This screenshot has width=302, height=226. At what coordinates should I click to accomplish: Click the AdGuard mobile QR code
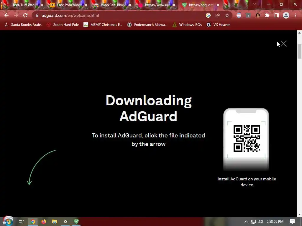point(247,139)
